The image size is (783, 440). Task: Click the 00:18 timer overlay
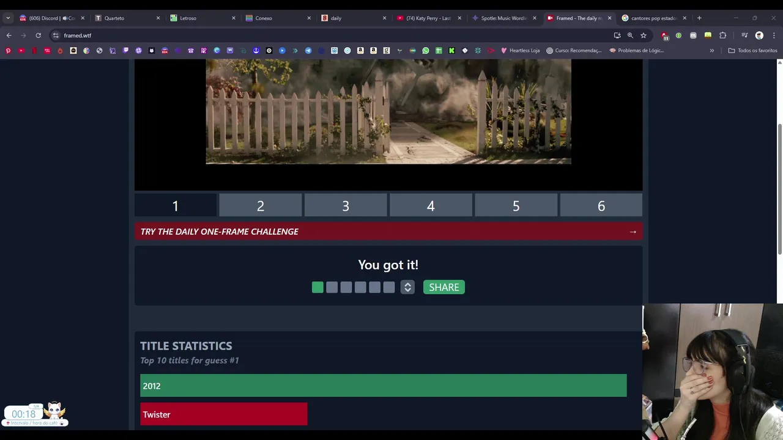[x=24, y=414]
